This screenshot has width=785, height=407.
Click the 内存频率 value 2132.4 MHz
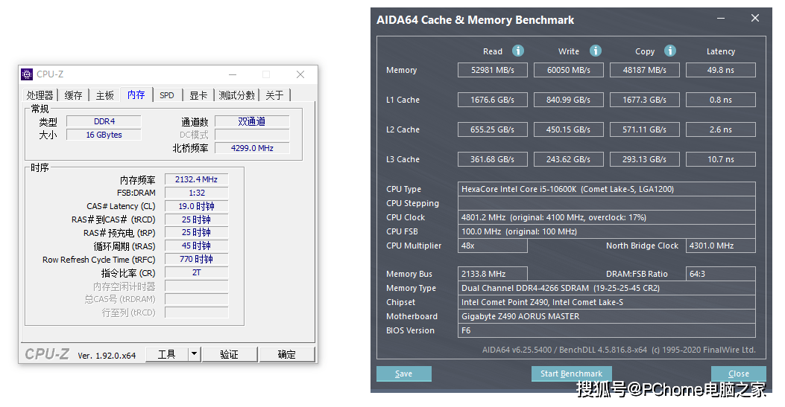[x=196, y=179]
